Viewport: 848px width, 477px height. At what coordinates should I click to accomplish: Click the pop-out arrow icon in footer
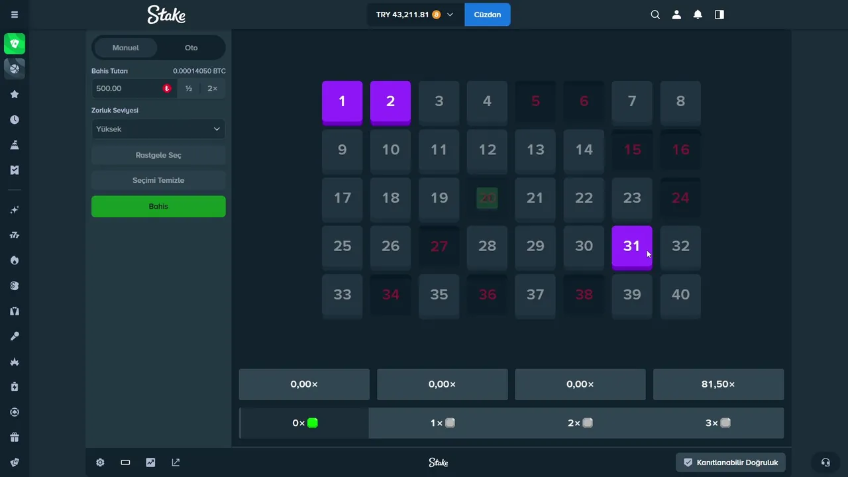176,462
